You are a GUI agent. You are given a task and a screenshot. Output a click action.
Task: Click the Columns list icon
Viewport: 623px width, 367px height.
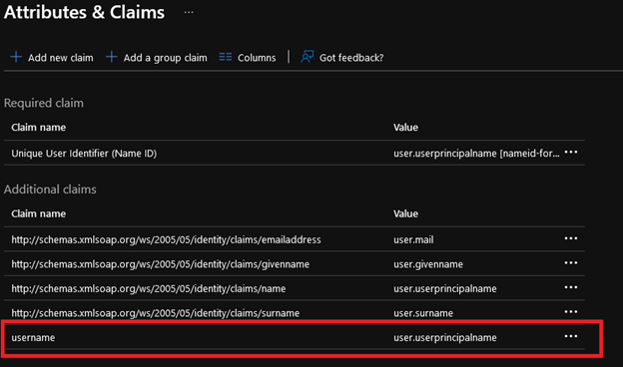[x=226, y=57]
